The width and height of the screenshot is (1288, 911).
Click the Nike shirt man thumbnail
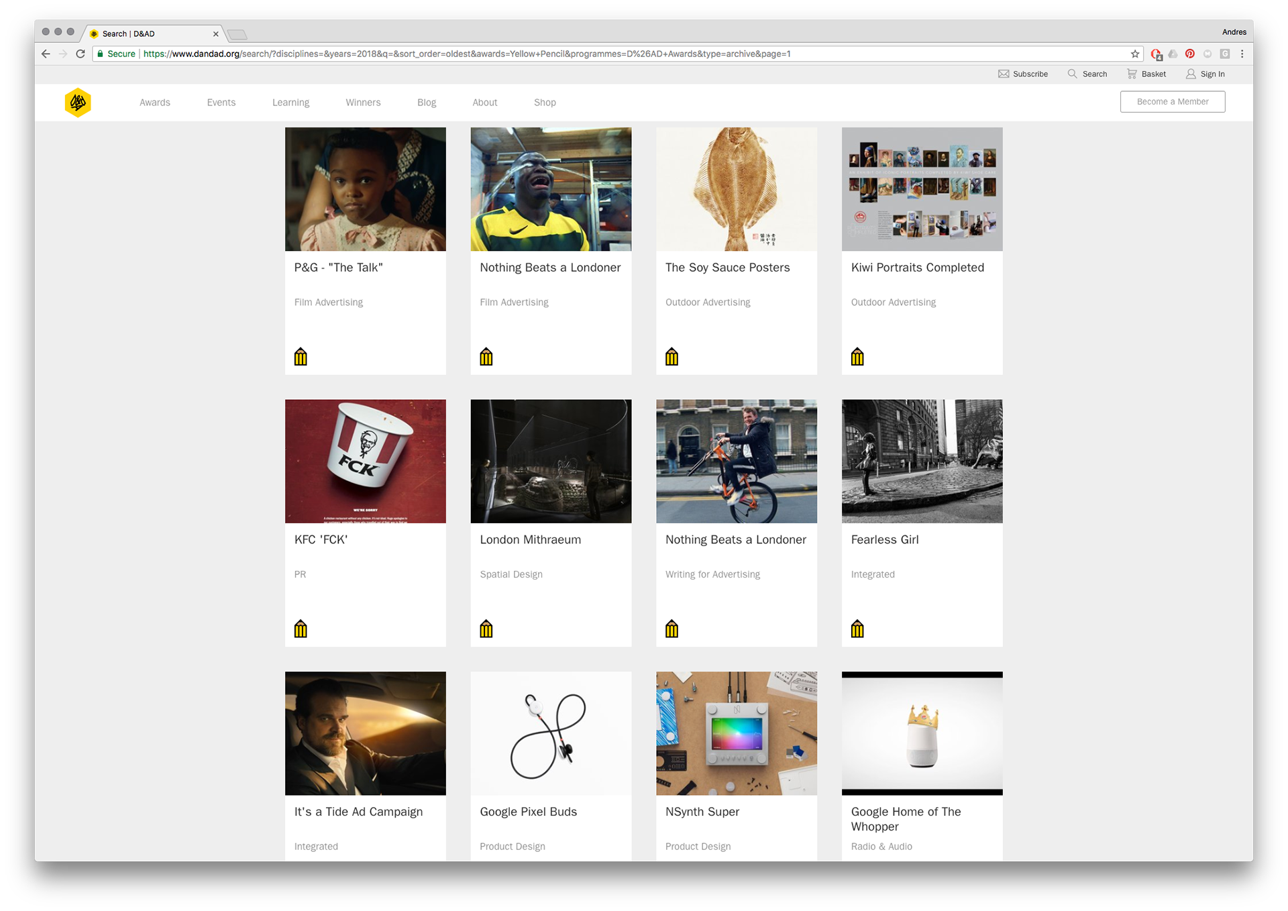point(551,189)
